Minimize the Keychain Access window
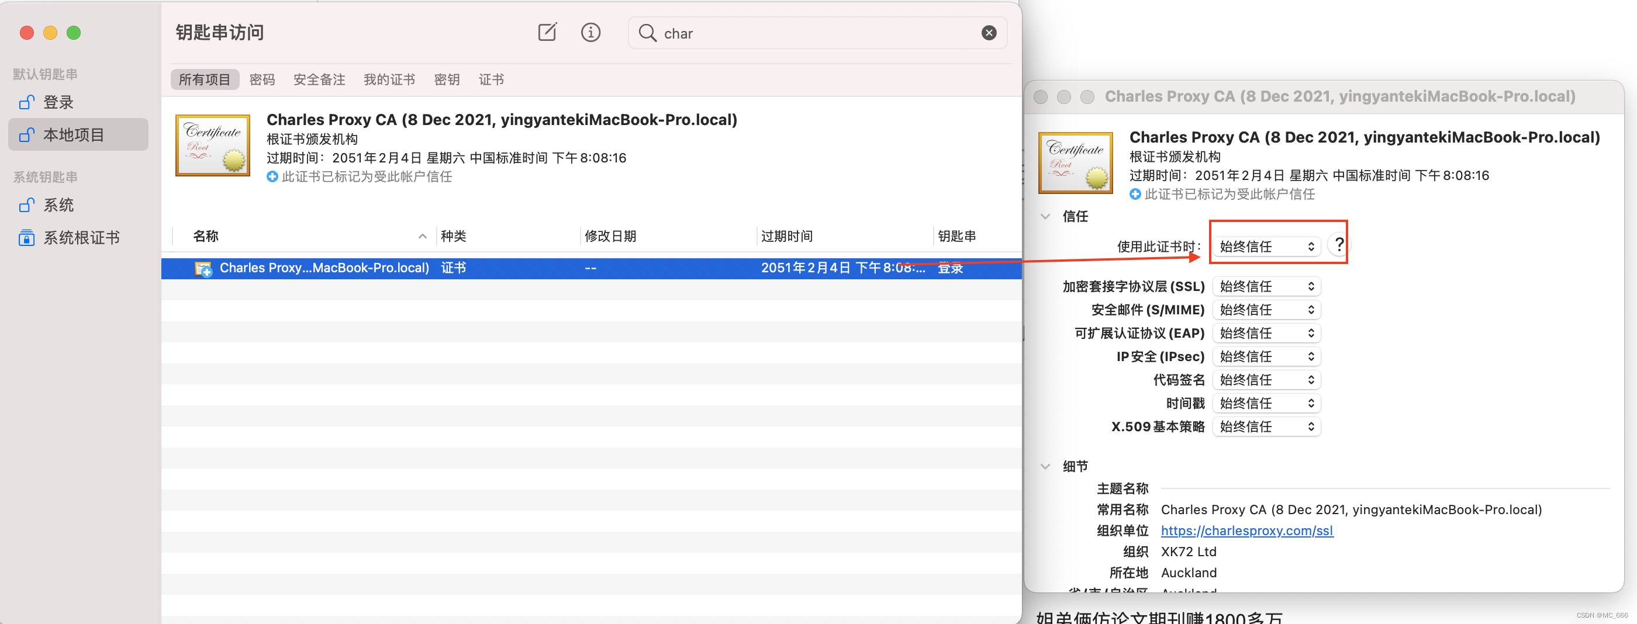Viewport: 1637px width, 624px height. [x=50, y=33]
